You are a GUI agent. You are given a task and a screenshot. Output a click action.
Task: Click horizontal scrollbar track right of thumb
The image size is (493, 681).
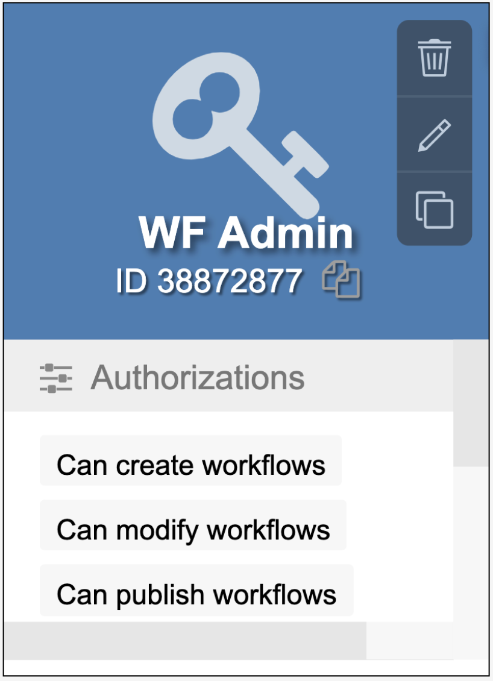pyautogui.click(x=410, y=640)
